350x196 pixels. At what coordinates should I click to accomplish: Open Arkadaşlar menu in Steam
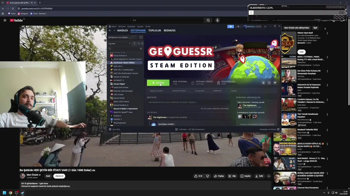pos(131,26)
